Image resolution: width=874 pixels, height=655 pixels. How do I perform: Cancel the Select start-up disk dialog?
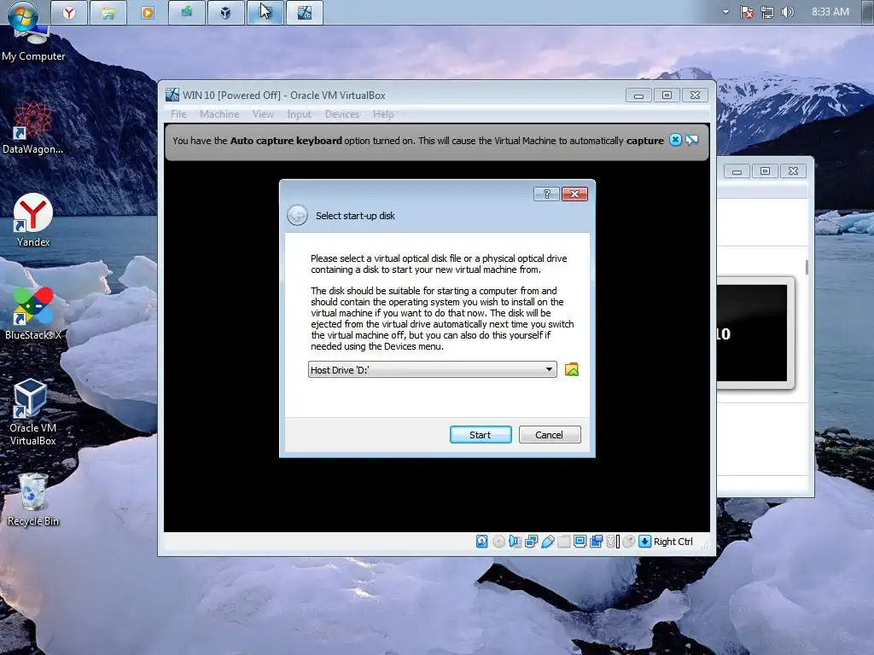[x=550, y=434]
